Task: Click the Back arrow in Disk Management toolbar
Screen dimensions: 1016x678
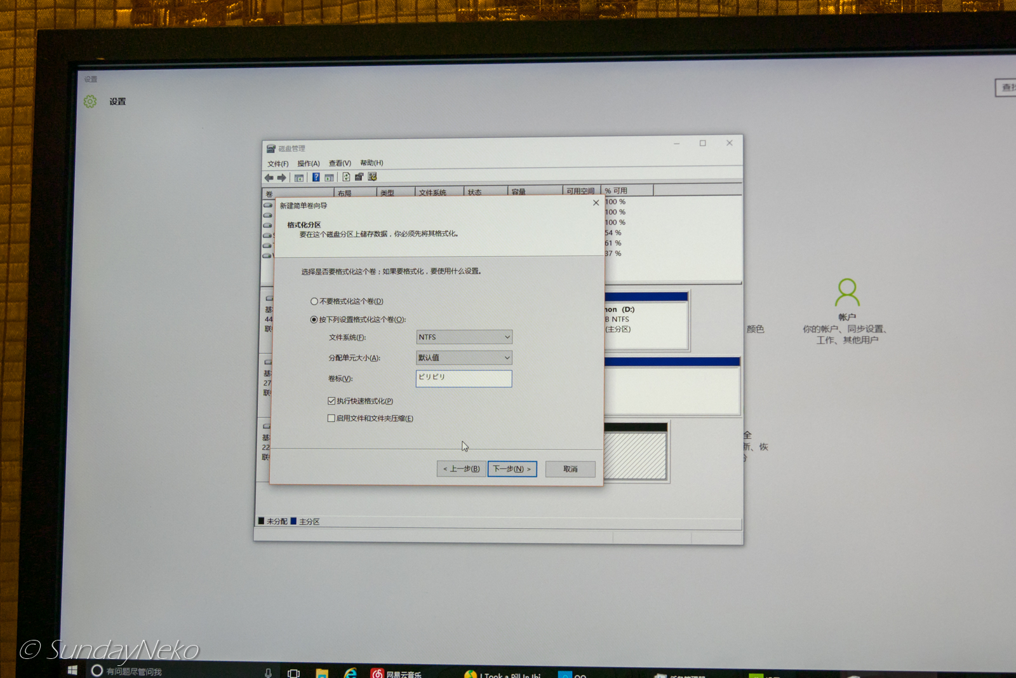Action: [x=269, y=178]
